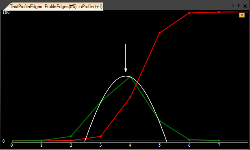Click the red data point at x=7
The height and width of the screenshot is (150, 250).
[219, 12]
